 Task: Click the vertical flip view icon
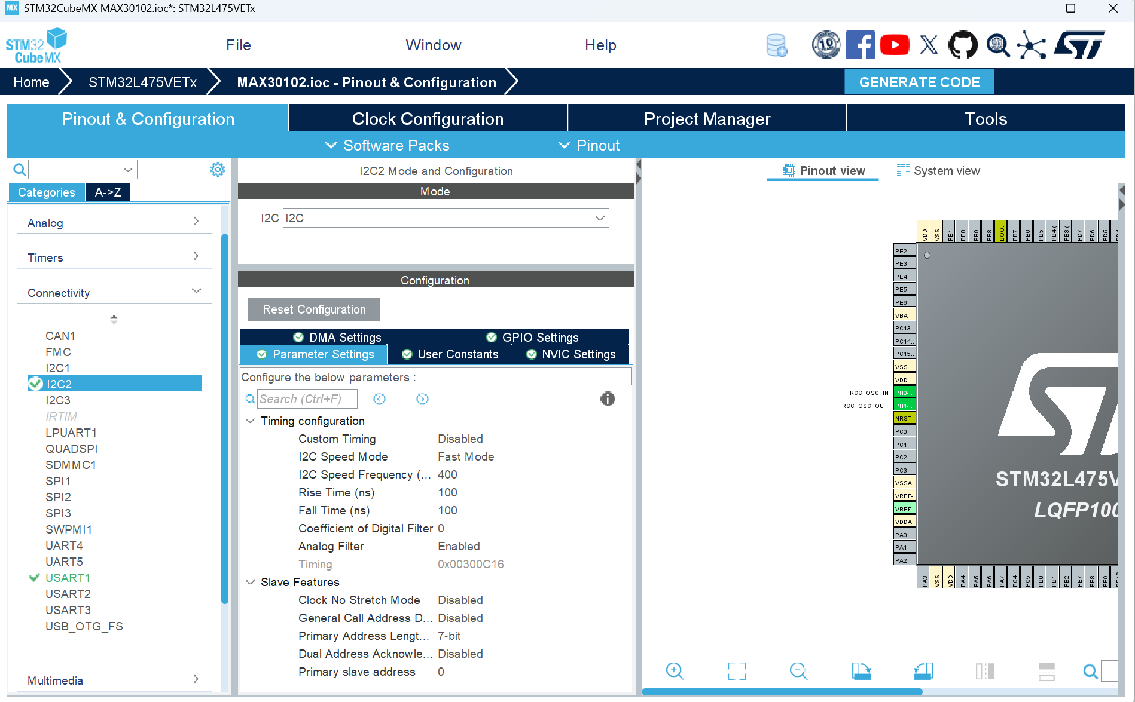pos(985,672)
